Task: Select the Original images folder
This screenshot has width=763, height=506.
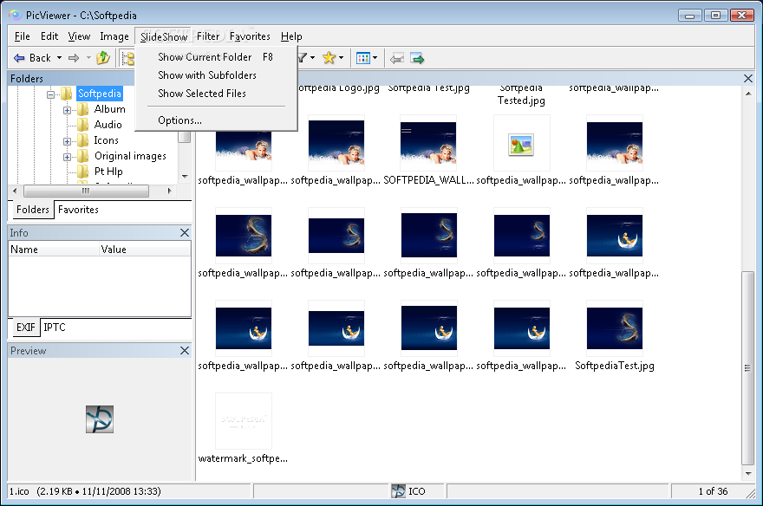Action: click(130, 156)
